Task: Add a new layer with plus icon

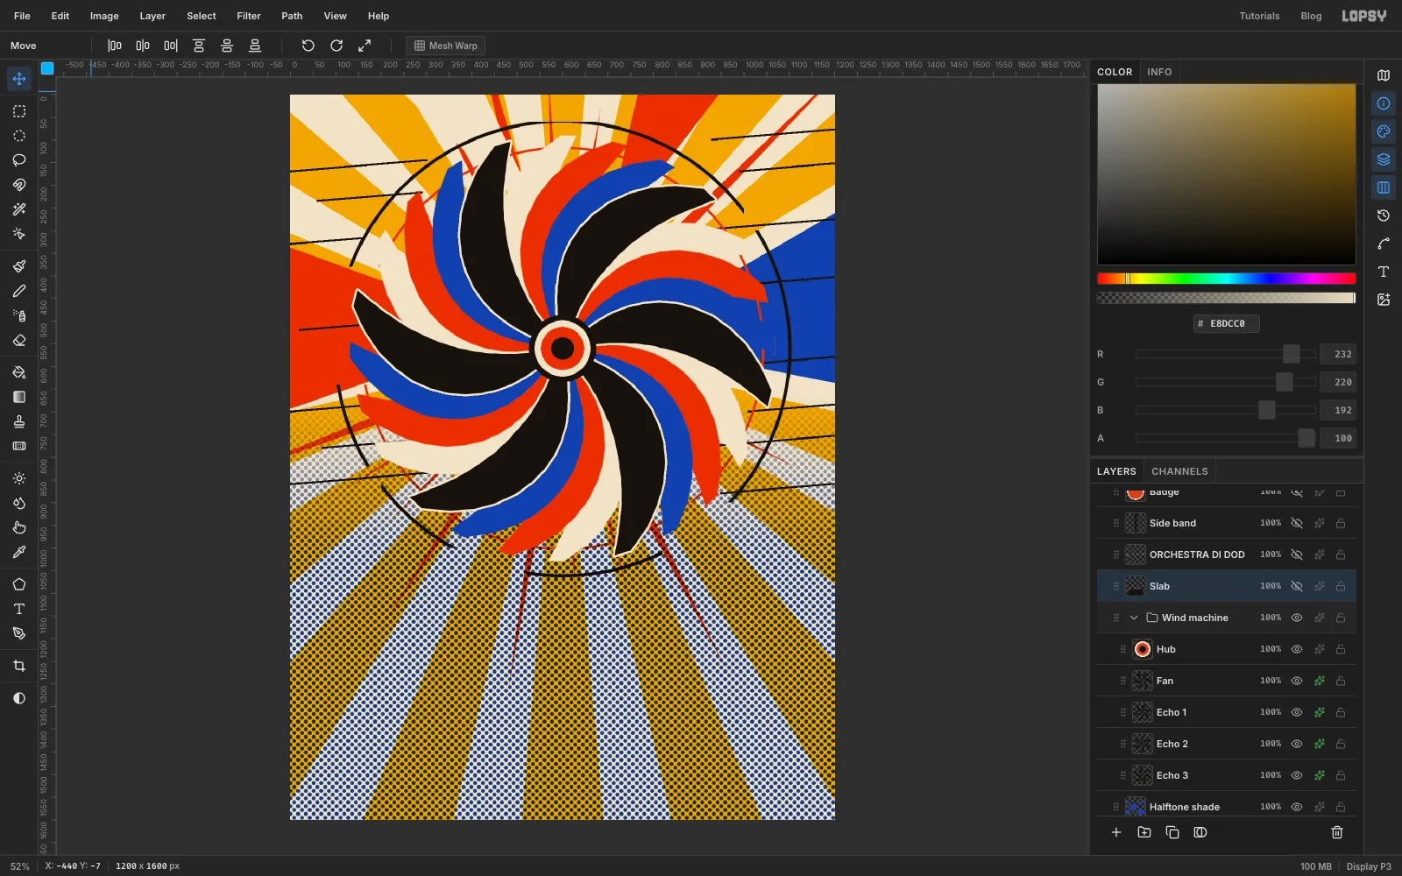Action: [1116, 832]
